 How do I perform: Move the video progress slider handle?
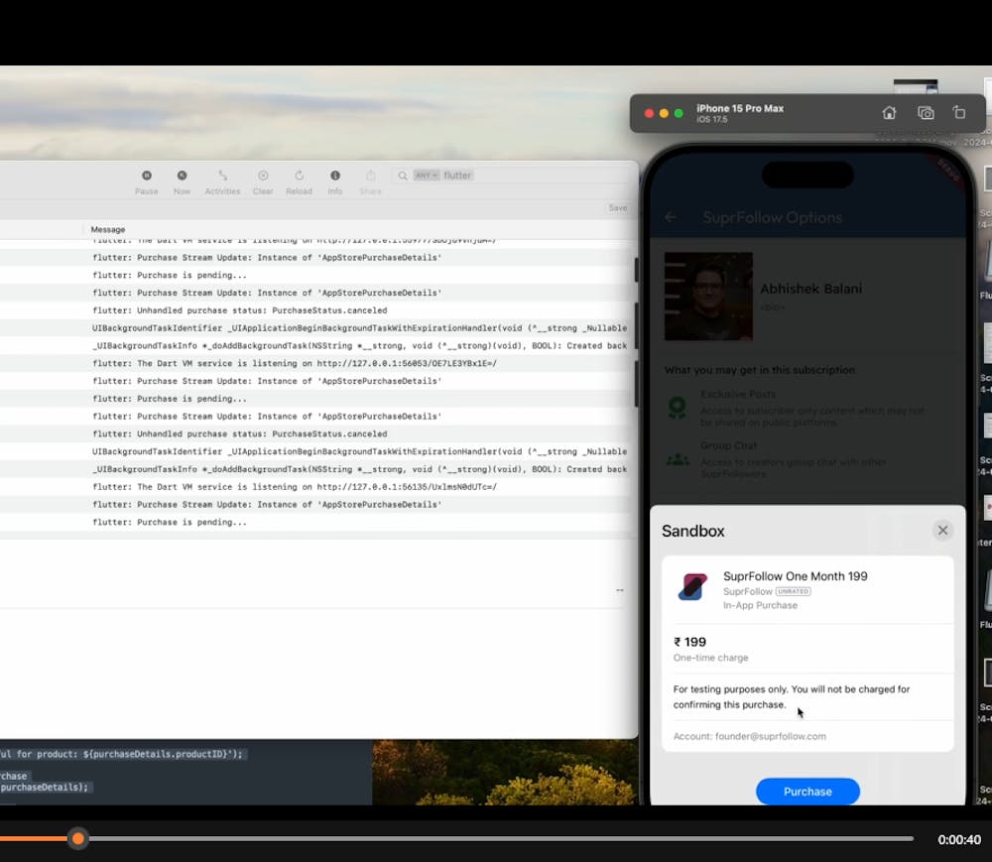click(x=77, y=838)
